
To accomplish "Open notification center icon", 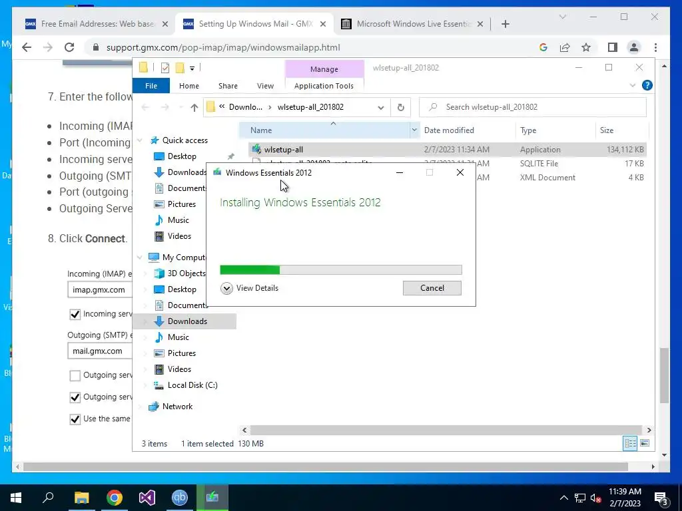I will point(661,498).
